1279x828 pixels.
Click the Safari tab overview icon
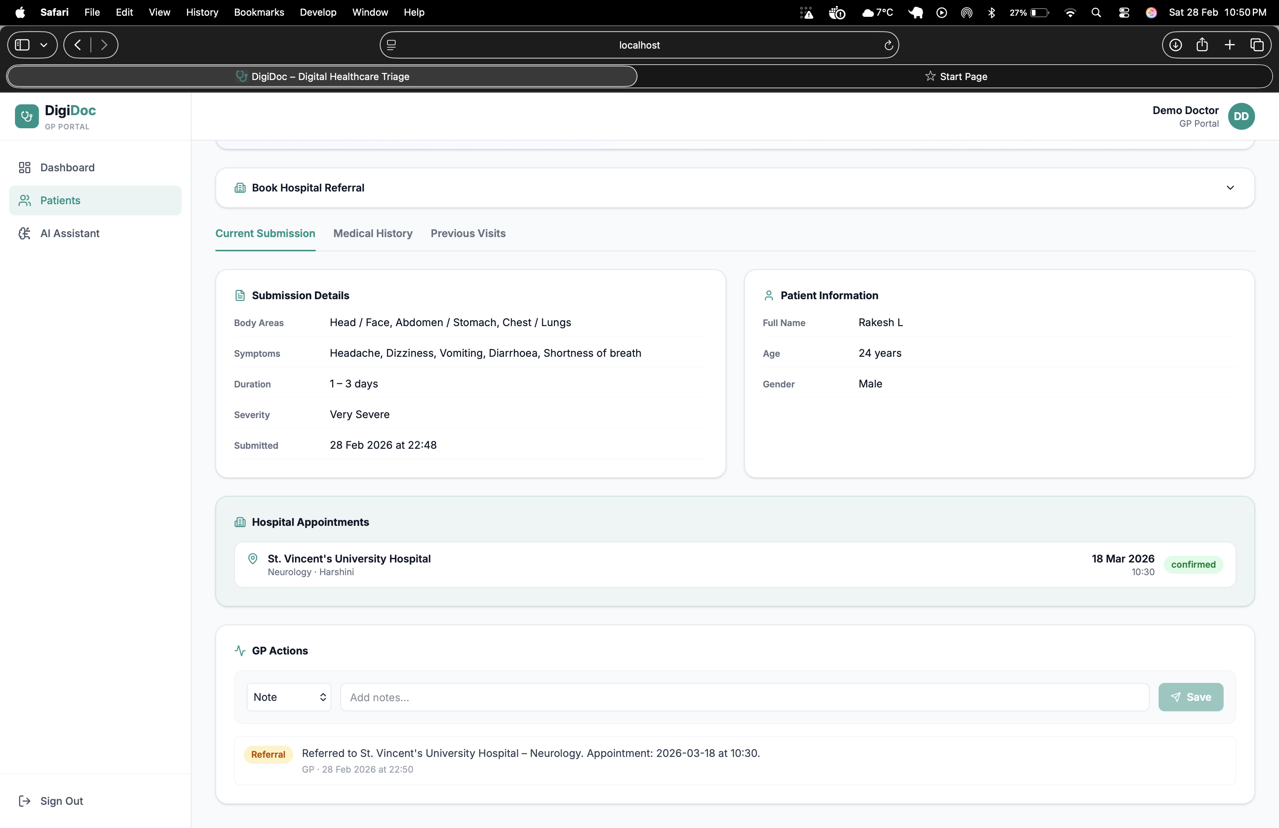[1257, 45]
